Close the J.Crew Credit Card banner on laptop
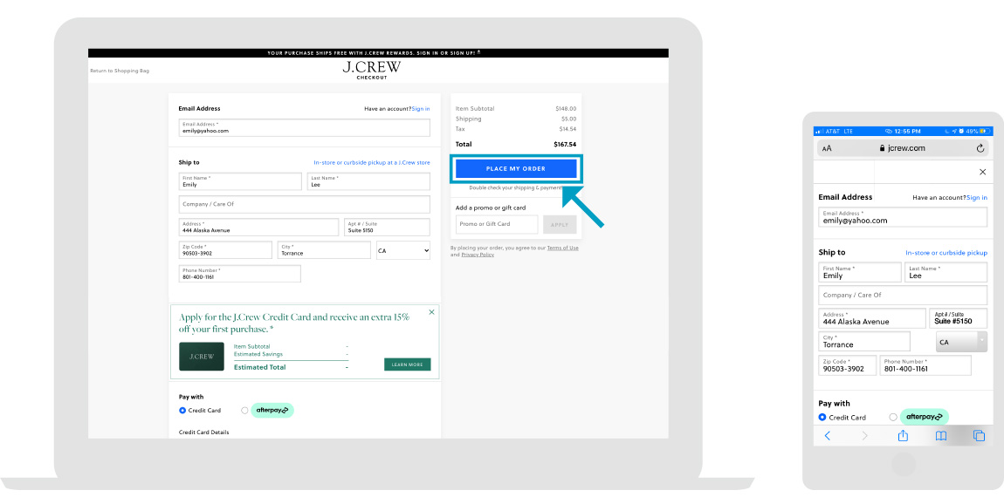The height and width of the screenshot is (504, 1004). [x=431, y=312]
